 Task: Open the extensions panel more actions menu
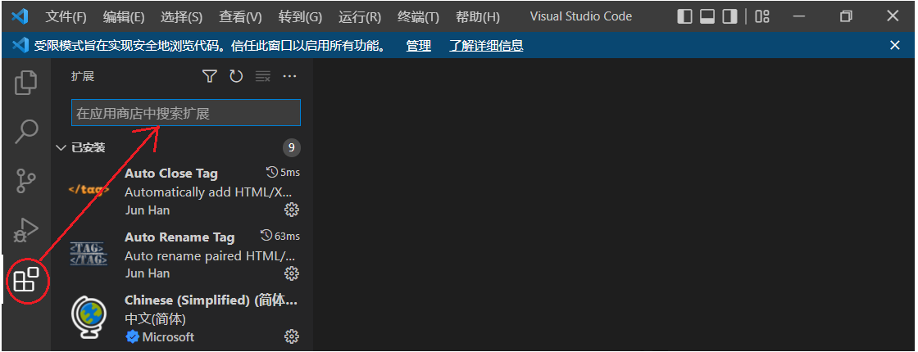[x=290, y=76]
